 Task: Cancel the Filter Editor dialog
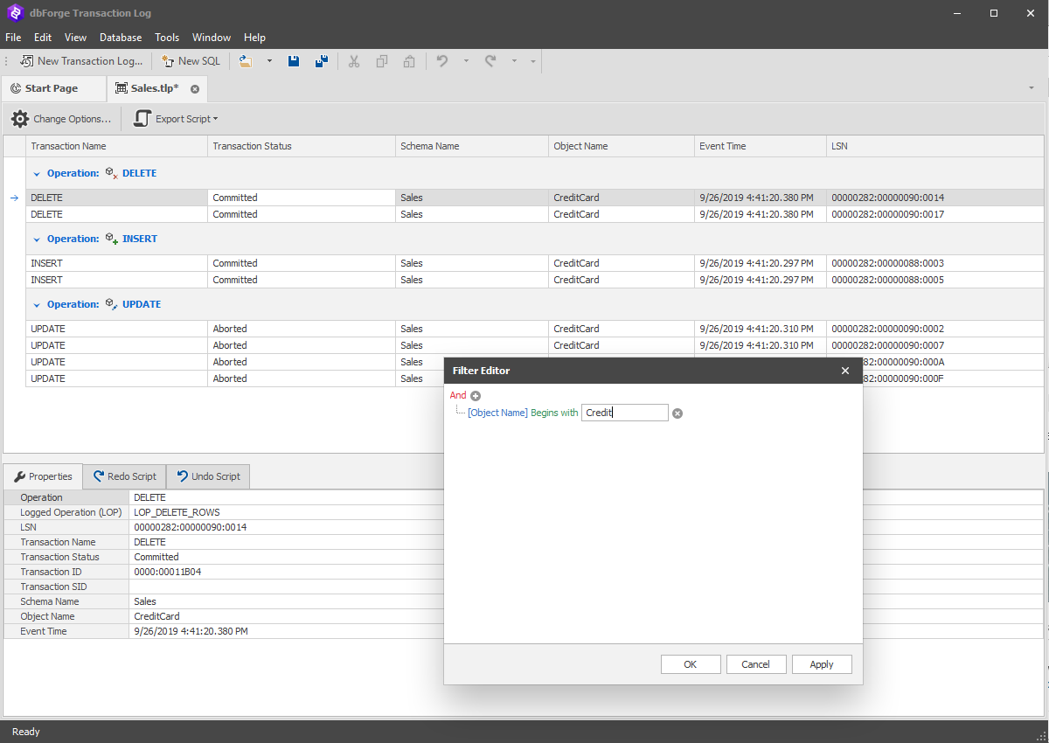(756, 663)
